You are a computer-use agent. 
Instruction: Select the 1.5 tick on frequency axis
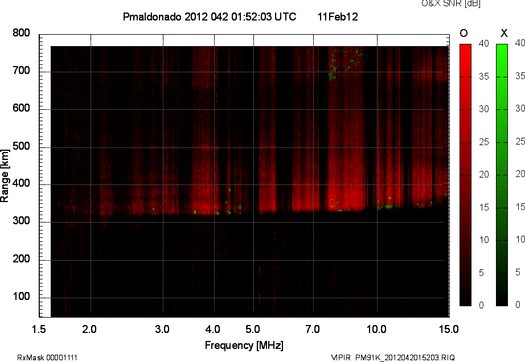click(39, 329)
